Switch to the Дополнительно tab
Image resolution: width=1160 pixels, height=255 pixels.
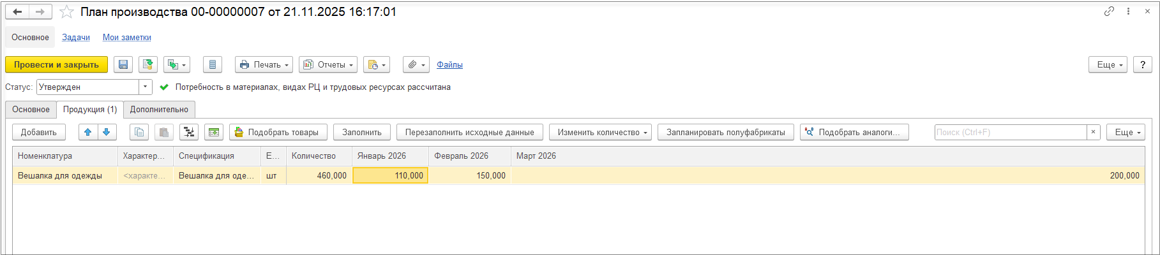[159, 109]
